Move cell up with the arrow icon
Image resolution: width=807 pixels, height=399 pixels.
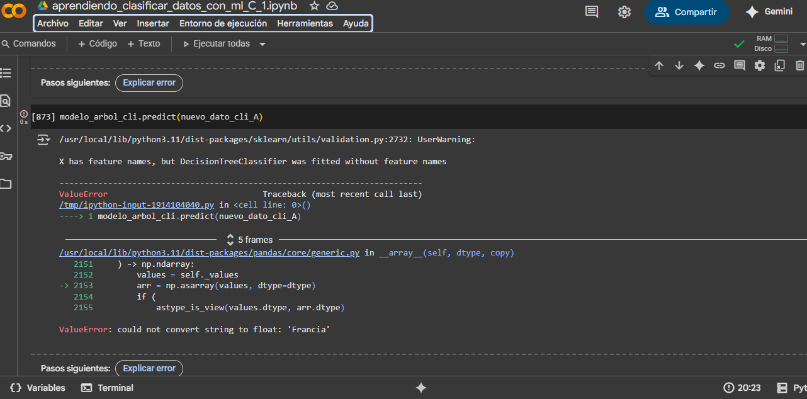tap(659, 65)
